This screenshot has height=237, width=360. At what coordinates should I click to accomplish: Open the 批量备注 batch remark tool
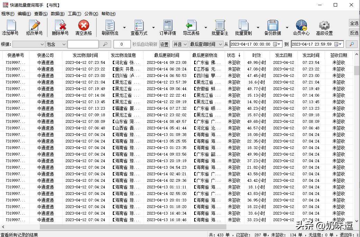pos(220,27)
